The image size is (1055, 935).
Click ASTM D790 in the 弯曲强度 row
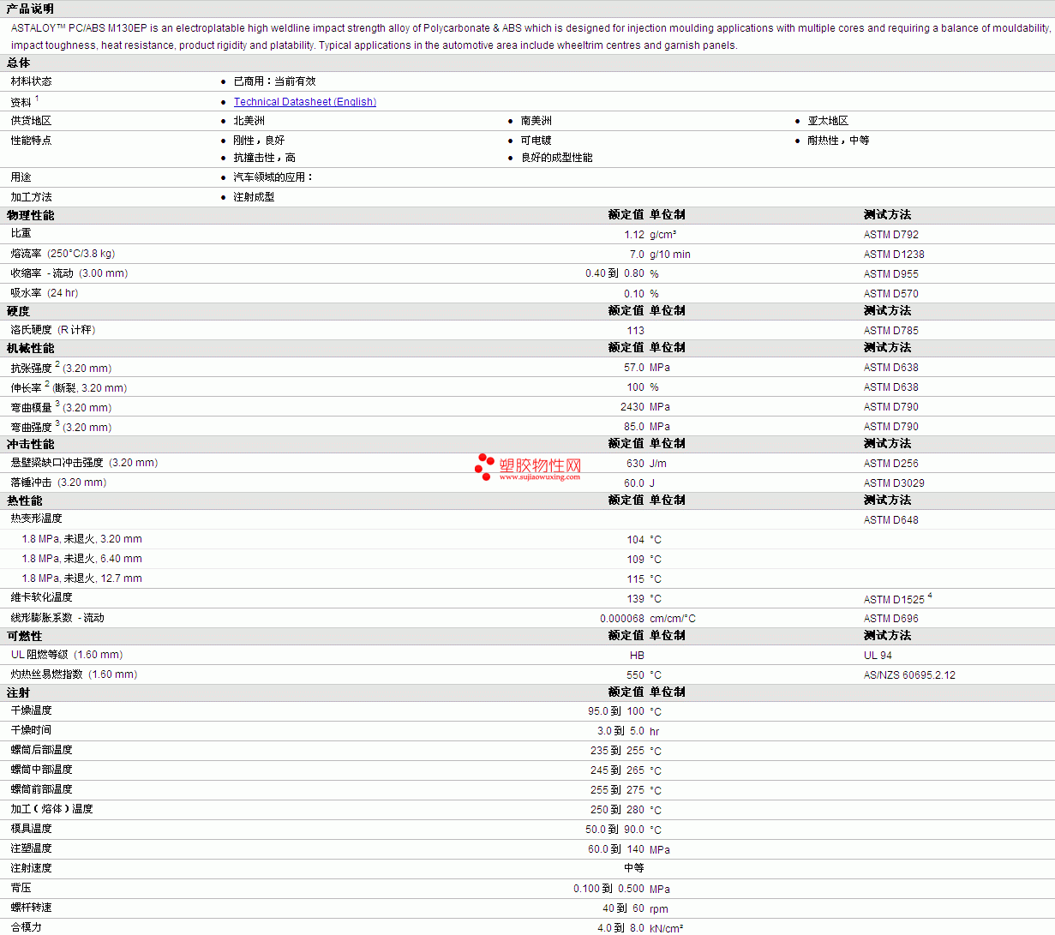(x=890, y=427)
